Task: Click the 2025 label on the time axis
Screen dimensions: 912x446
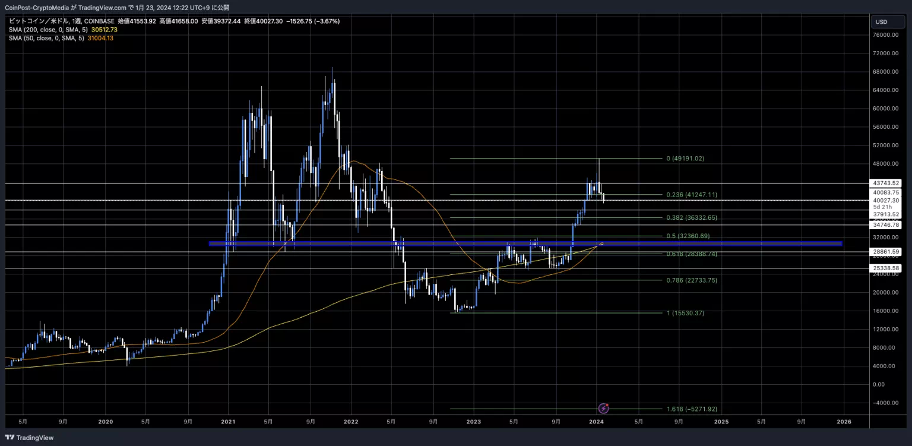Action: tap(721, 422)
